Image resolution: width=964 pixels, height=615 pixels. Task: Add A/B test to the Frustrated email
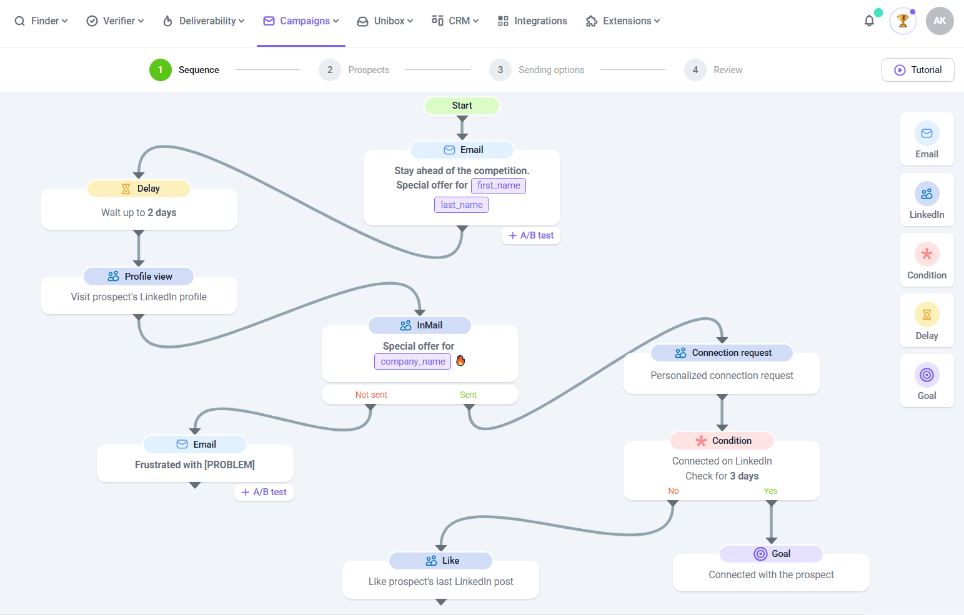(x=264, y=492)
